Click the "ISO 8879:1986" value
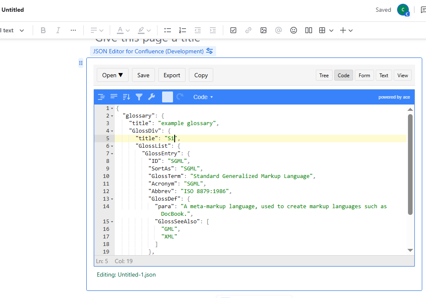This screenshot has height=298, width=426. (x=205, y=191)
